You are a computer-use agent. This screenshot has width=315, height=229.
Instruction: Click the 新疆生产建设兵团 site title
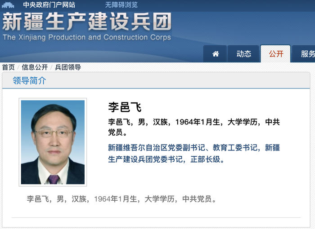tap(87, 22)
